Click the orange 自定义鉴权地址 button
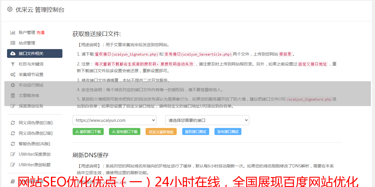Image resolution: width=375 pixels, height=187 pixels. [161, 131]
